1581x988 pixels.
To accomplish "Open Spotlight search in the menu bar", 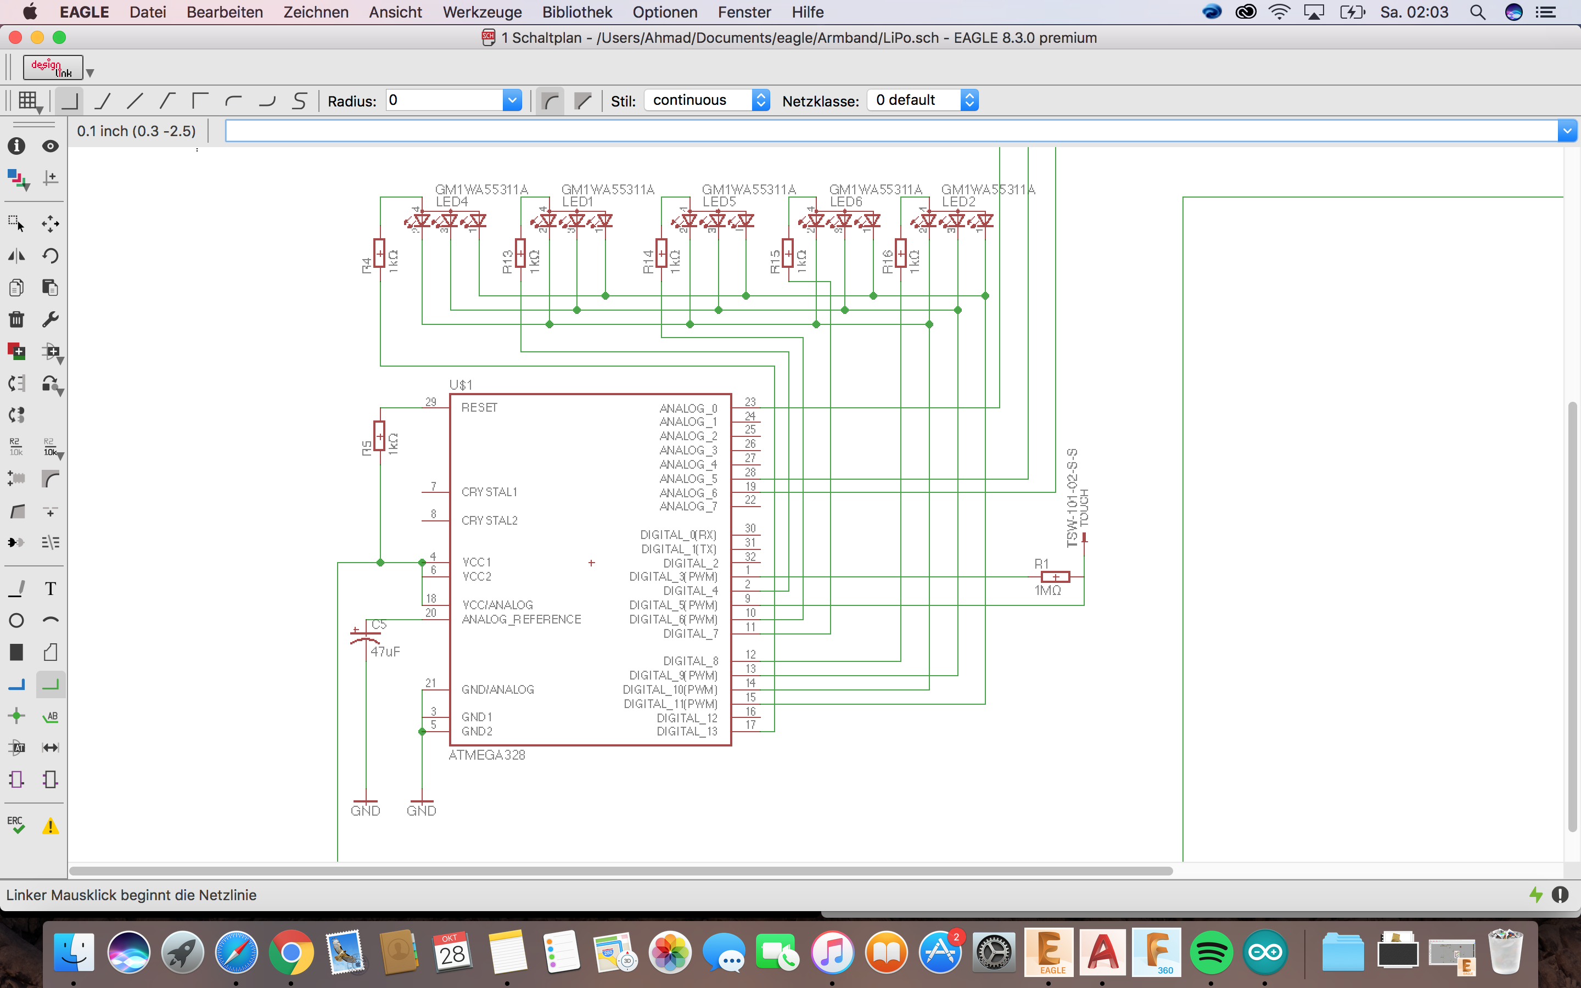I will pyautogui.click(x=1477, y=12).
